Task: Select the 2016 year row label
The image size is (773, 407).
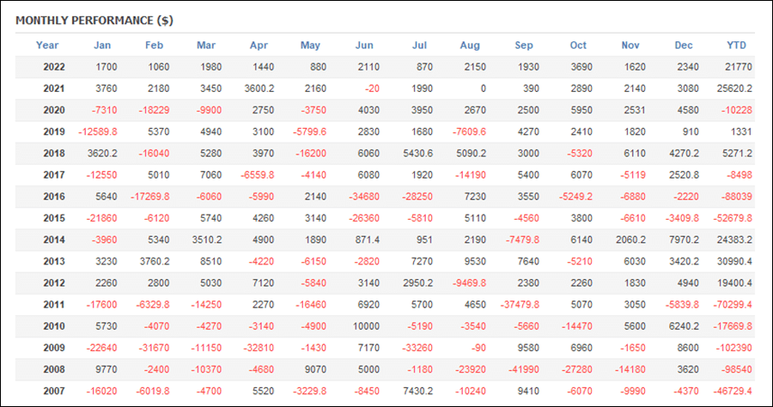Action: [54, 197]
